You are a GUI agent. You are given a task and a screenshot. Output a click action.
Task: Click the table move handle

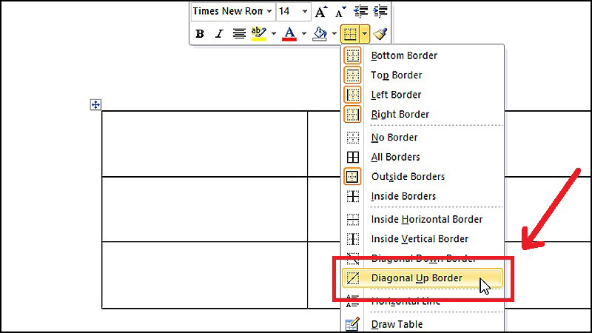95,104
